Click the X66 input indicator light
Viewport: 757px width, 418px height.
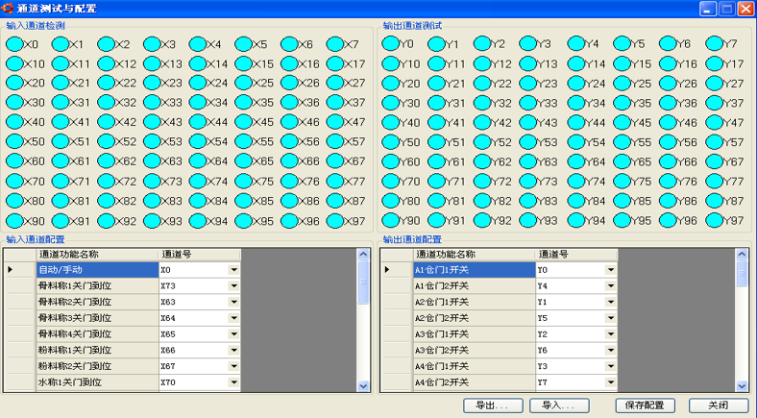click(289, 160)
